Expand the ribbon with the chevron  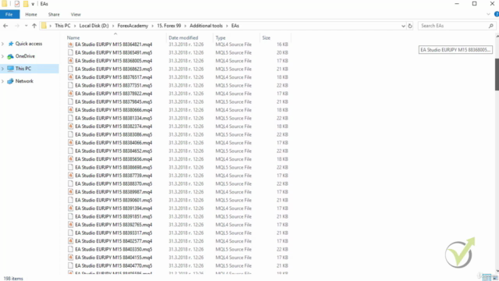(488, 14)
